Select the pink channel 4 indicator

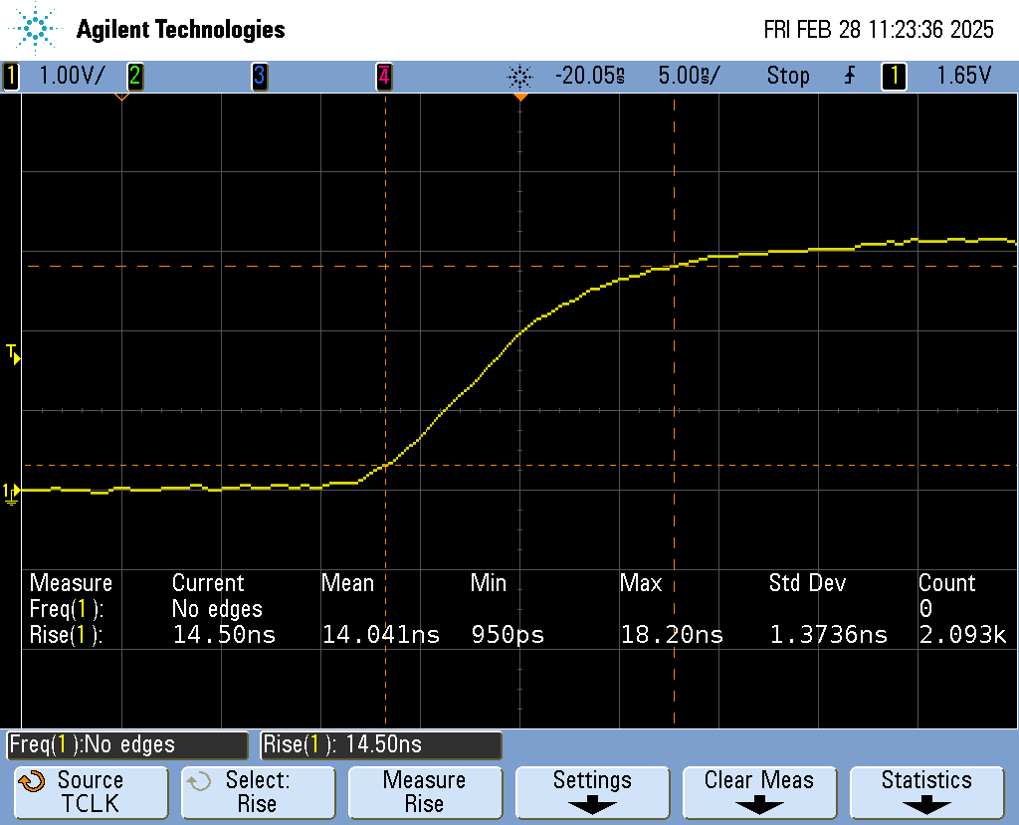click(383, 76)
